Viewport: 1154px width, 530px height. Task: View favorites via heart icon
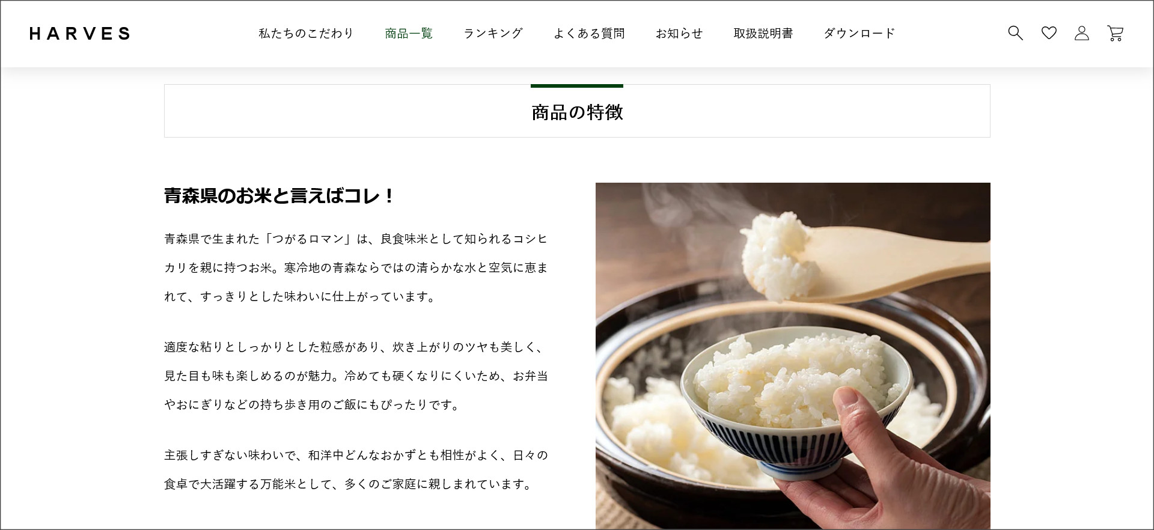(1049, 33)
